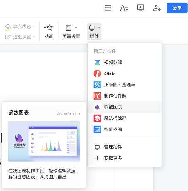Screen dimensions: 188x191
Task: Open 管理插件 to manage plugins
Action: pyautogui.click(x=125, y=147)
